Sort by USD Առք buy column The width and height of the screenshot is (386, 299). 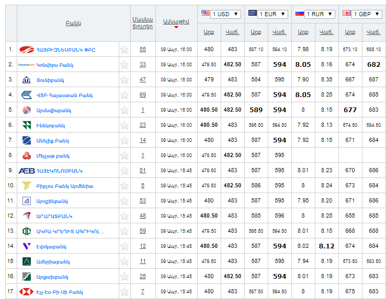pyautogui.click(x=209, y=32)
